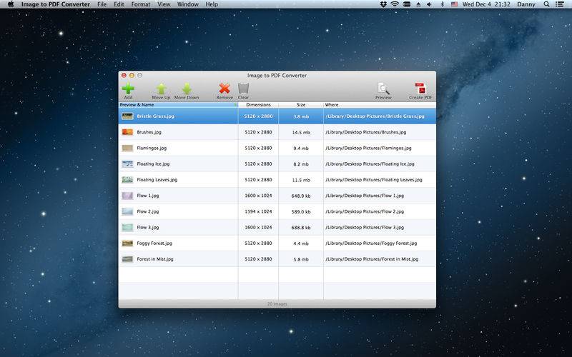Click the Wed Dec 4 21:32 clock
This screenshot has width=572, height=357.
(486, 4)
